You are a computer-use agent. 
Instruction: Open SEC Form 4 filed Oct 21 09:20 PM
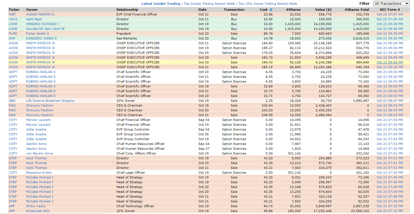(390, 38)
